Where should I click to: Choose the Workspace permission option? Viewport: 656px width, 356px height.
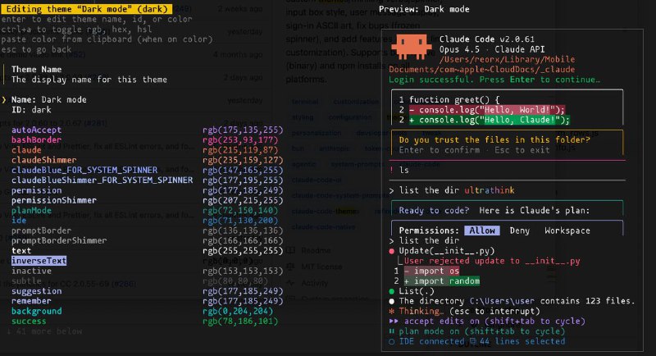pos(566,230)
